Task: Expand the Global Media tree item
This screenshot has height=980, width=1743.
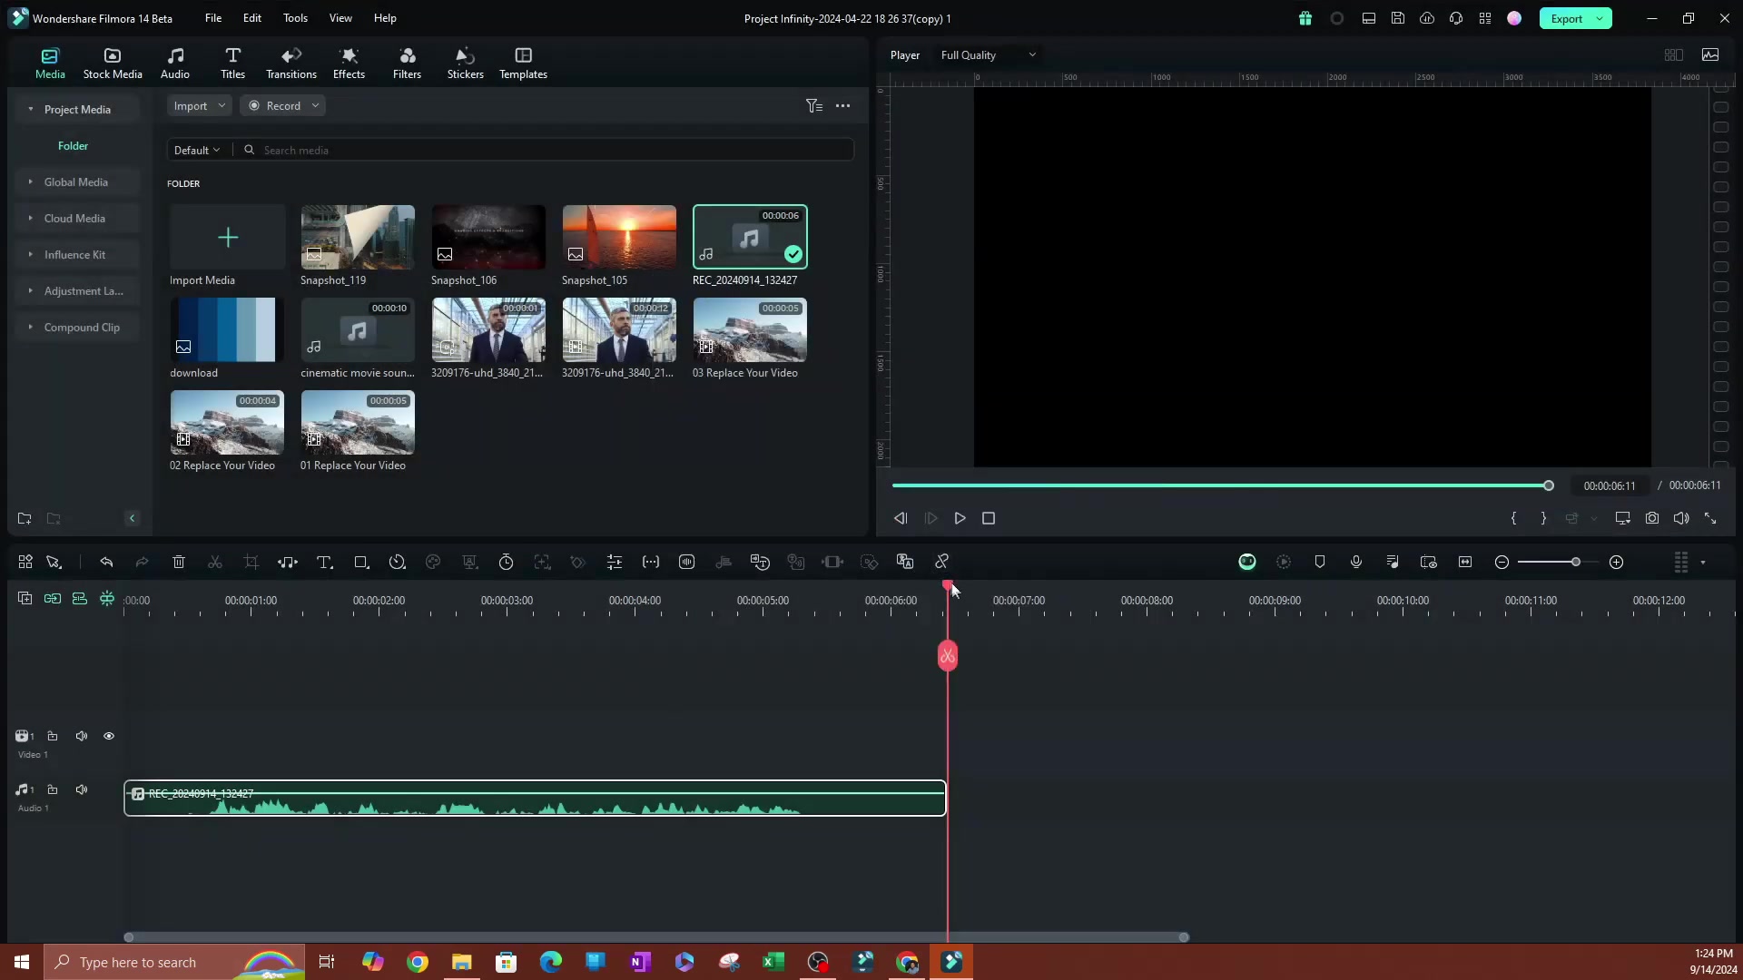Action: point(76,182)
